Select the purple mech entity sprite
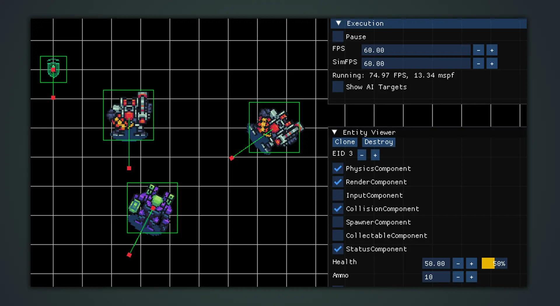Image resolution: width=560 pixels, height=306 pixels. (x=152, y=207)
